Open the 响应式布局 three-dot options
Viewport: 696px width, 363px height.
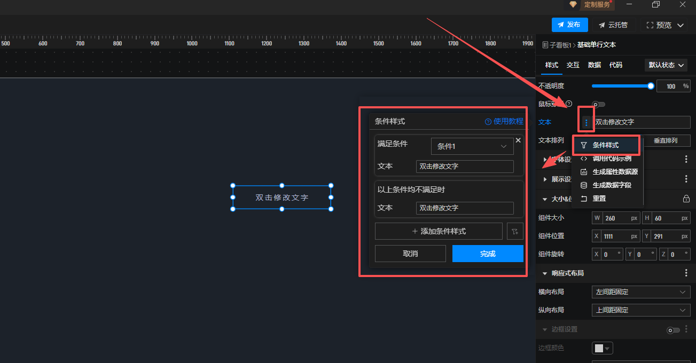[686, 273]
